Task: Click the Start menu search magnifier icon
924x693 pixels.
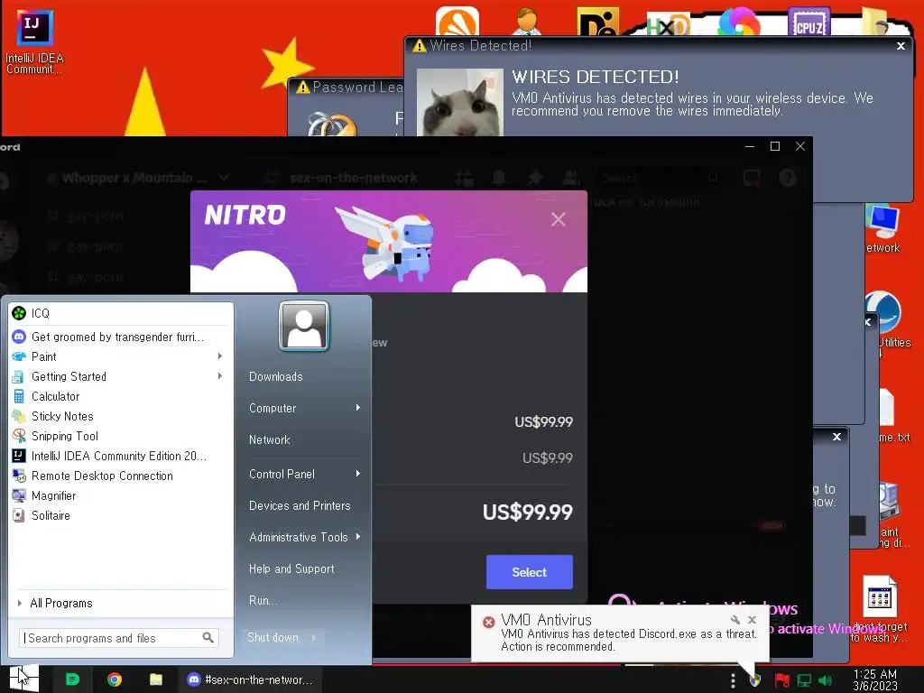Action: point(208,638)
